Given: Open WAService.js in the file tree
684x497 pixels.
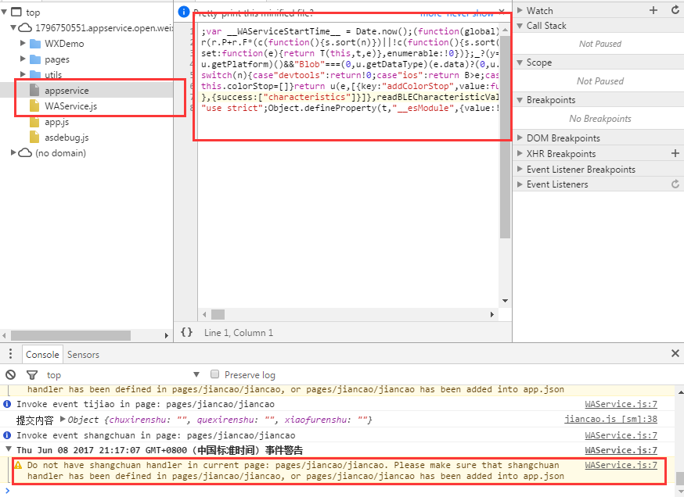Looking at the screenshot, I should coord(70,106).
